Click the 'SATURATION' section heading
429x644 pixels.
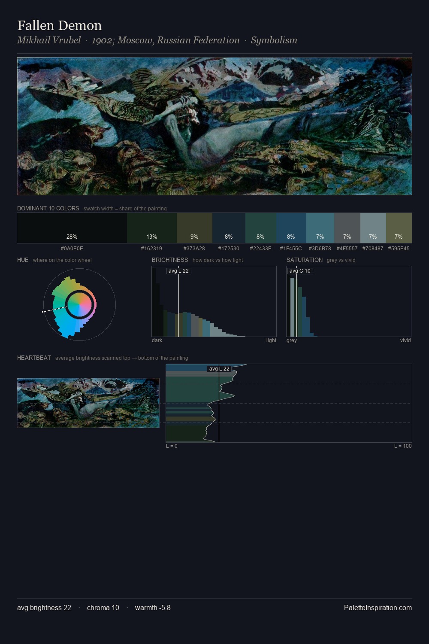pos(305,260)
